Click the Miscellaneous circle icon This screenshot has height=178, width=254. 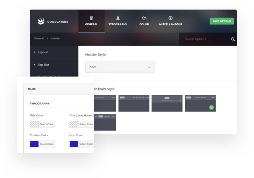pos(170,18)
